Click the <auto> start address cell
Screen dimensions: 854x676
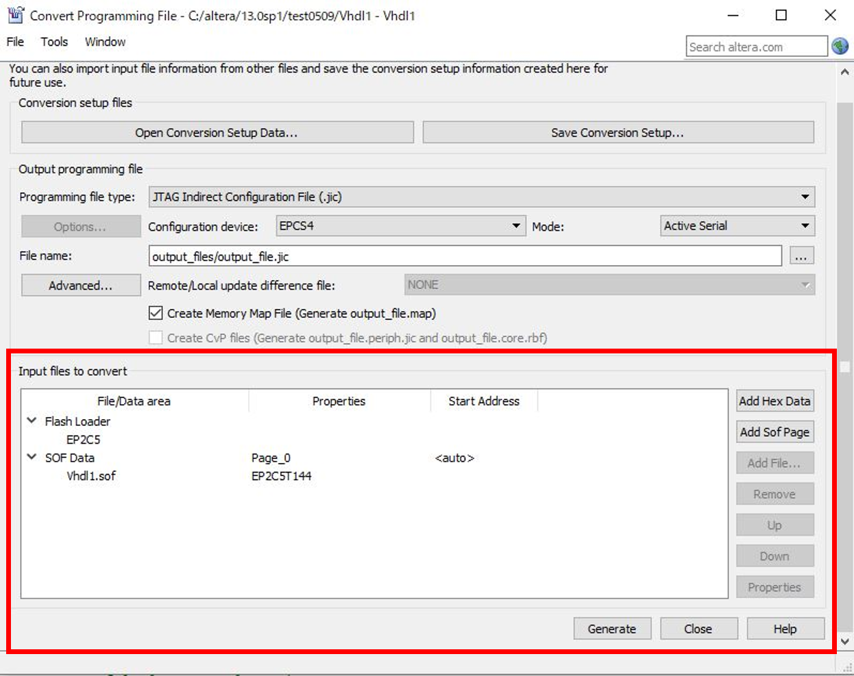(454, 458)
